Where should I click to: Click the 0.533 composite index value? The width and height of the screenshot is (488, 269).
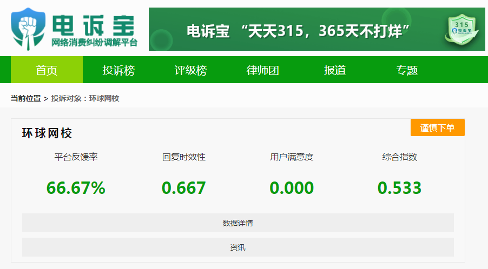pyautogui.click(x=399, y=188)
